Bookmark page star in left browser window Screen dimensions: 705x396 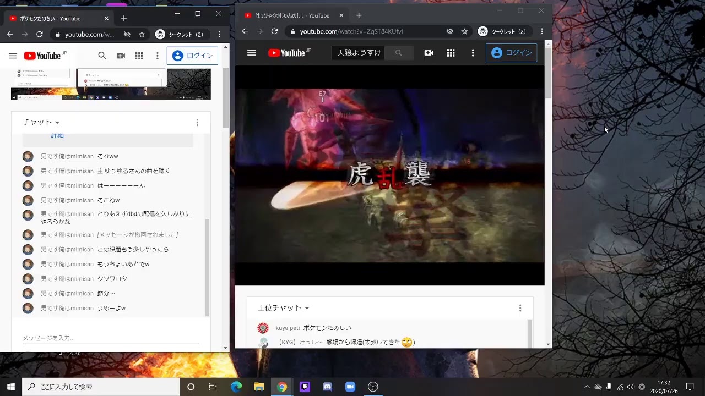point(142,34)
